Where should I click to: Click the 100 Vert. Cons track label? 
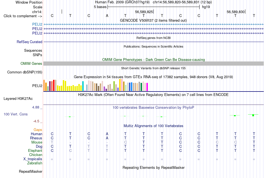tap(16, 114)
